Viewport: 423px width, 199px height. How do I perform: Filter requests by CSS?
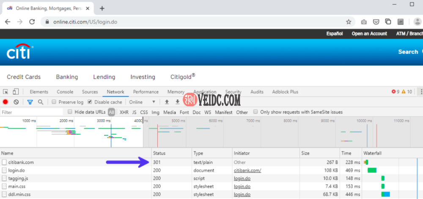[144, 112]
